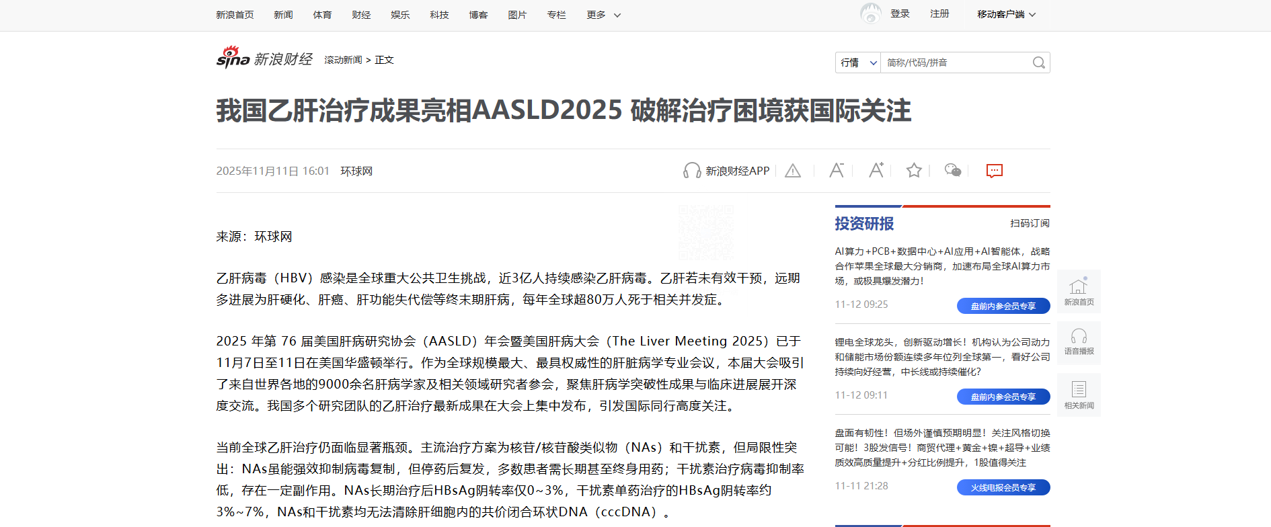Screen dimensions: 1271x527
Task: Start 语音播报 audio reading in sidebar
Action: [x=1079, y=341]
